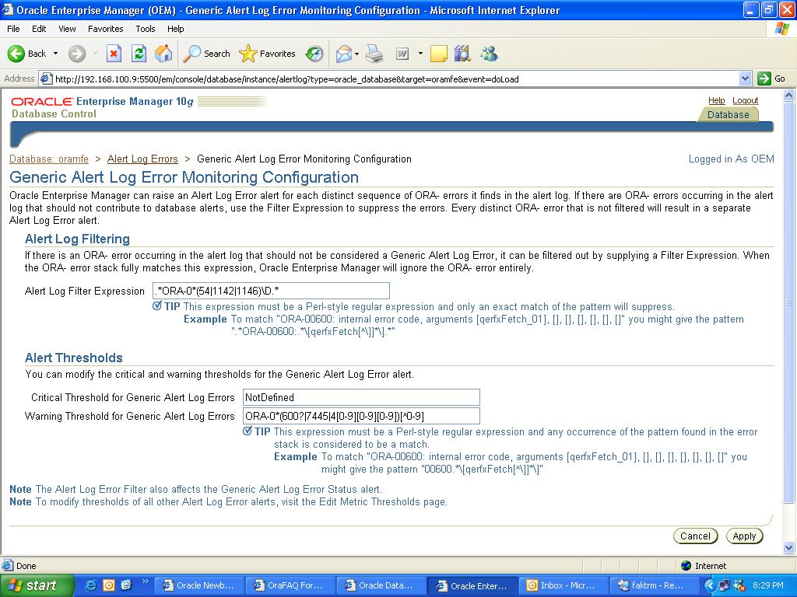Open the Mail toolbar icon

pyautogui.click(x=343, y=54)
